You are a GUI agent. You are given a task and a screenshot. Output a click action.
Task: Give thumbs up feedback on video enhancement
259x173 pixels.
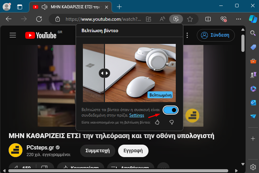157,122
